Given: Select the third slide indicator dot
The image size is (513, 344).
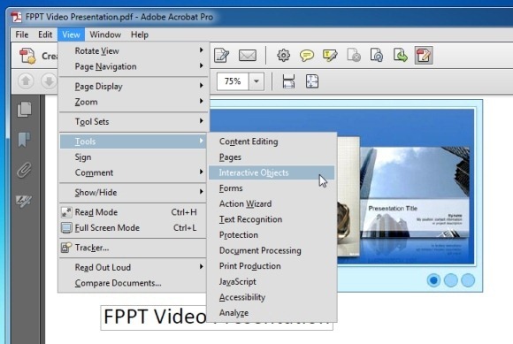Looking at the screenshot, I should coord(468,280).
